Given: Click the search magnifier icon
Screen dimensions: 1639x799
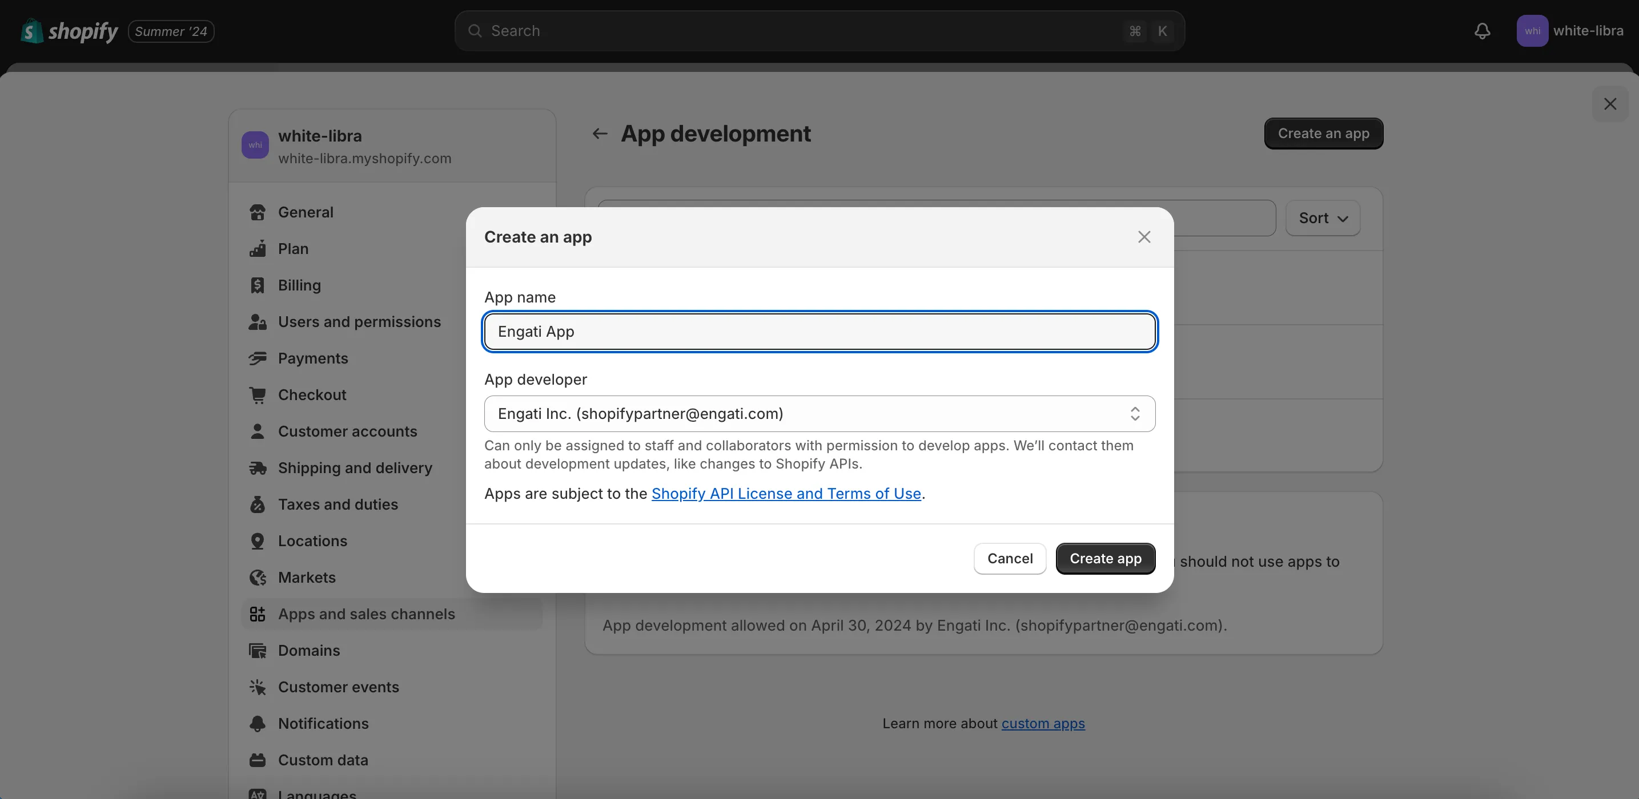Looking at the screenshot, I should [x=475, y=31].
